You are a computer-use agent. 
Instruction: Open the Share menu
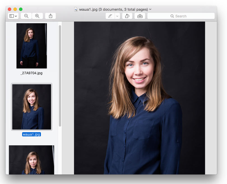click(50, 16)
